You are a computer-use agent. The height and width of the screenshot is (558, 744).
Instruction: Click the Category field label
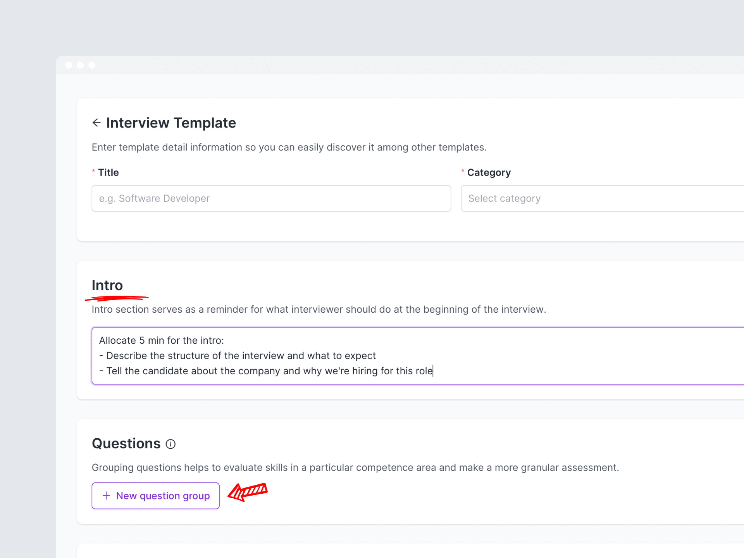click(x=489, y=172)
